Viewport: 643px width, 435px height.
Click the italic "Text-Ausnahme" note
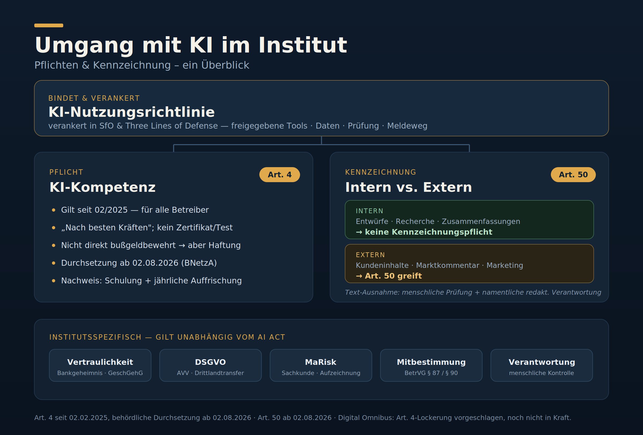coord(473,292)
